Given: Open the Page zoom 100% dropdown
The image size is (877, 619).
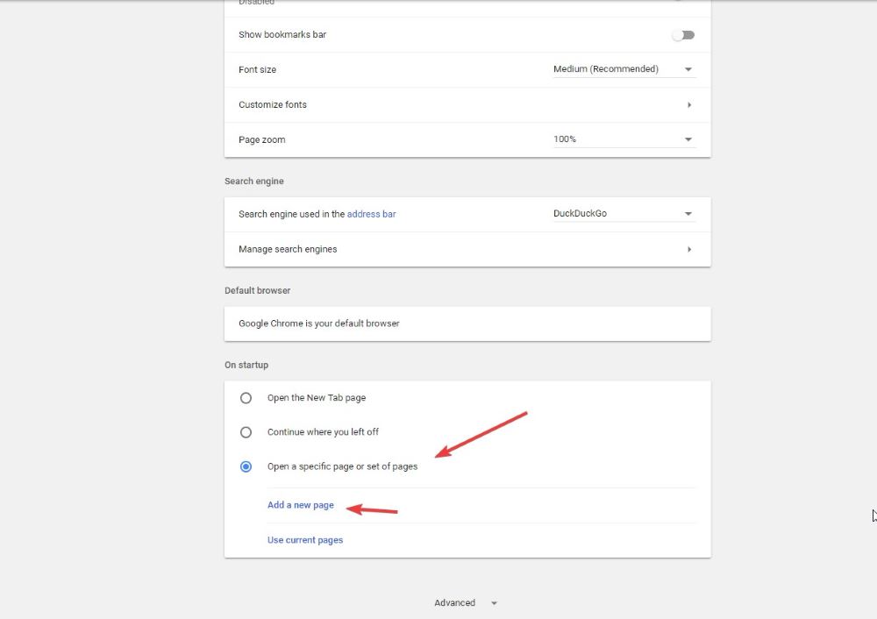Looking at the screenshot, I should pos(624,139).
